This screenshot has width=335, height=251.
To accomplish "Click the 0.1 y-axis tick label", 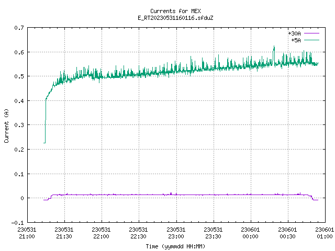I will [19, 174].
